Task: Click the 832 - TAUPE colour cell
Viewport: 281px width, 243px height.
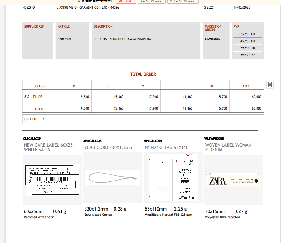Action: pyautogui.click(x=33, y=97)
